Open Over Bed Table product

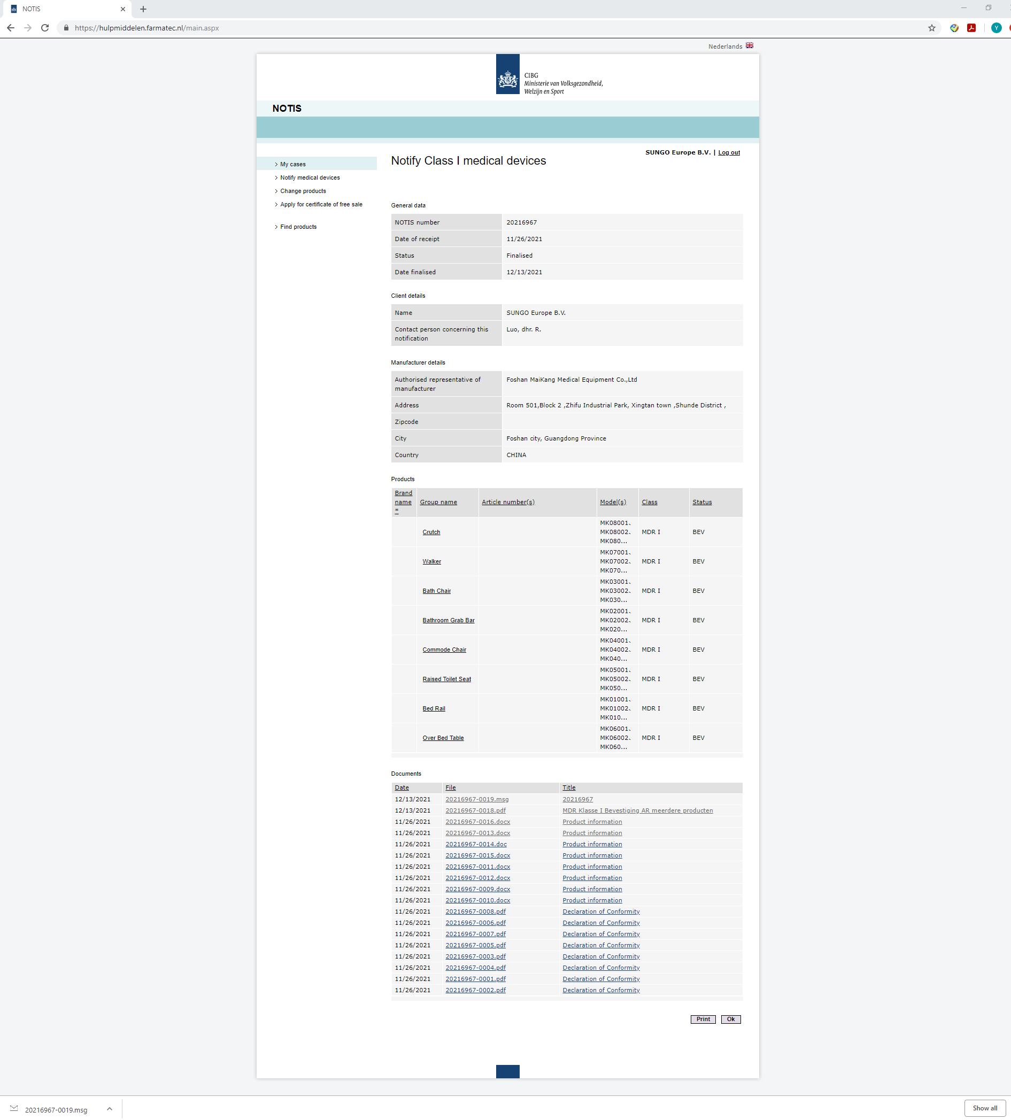pos(443,738)
